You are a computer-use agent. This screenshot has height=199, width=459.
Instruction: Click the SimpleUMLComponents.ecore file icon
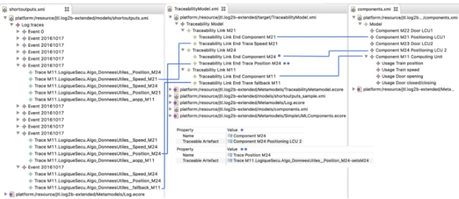click(176, 116)
